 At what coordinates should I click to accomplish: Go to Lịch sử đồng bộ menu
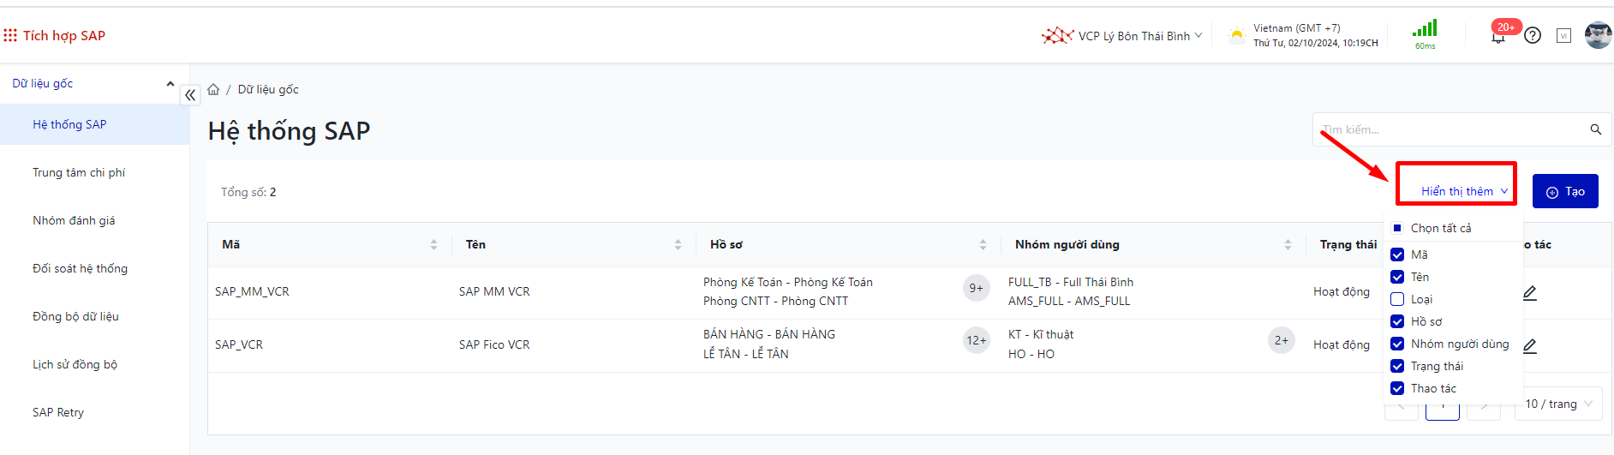click(x=75, y=364)
